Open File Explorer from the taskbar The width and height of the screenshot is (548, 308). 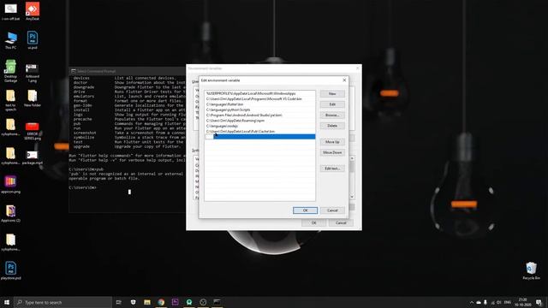[147, 302]
